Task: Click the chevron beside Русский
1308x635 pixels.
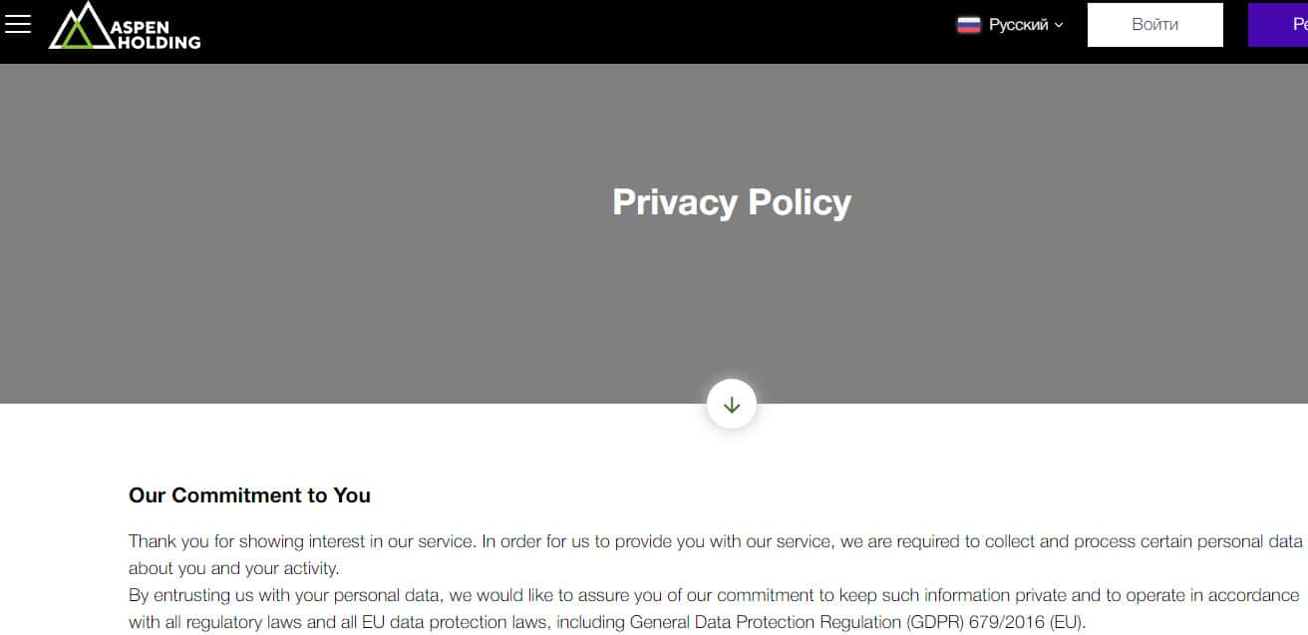Action: [x=1059, y=25]
